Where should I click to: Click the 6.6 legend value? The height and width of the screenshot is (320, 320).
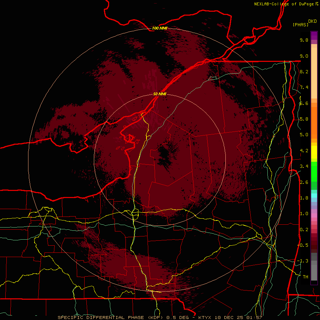304,103
